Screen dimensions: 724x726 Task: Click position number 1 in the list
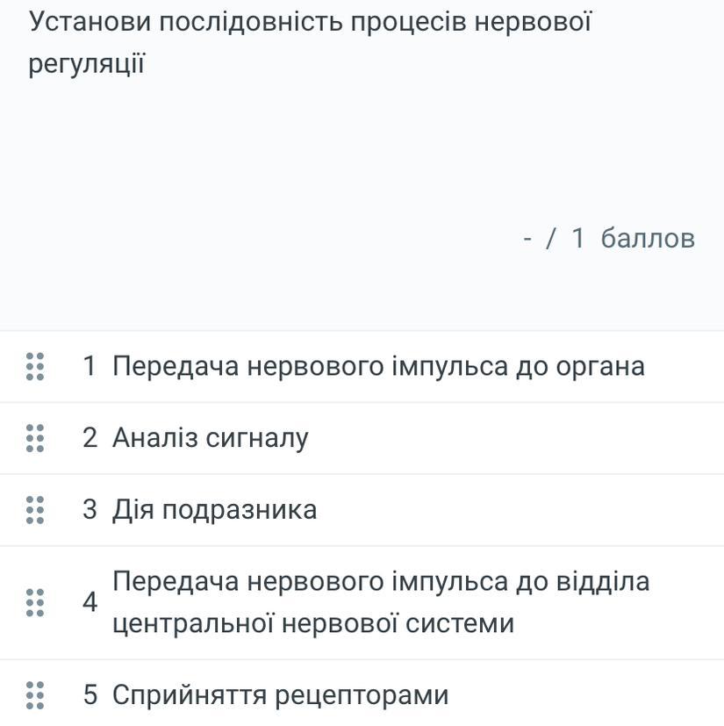(90, 366)
